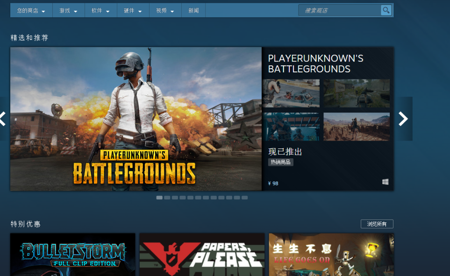This screenshot has height=276, width=450.
Task: Click the 现已推出 label
Action: pos(285,151)
